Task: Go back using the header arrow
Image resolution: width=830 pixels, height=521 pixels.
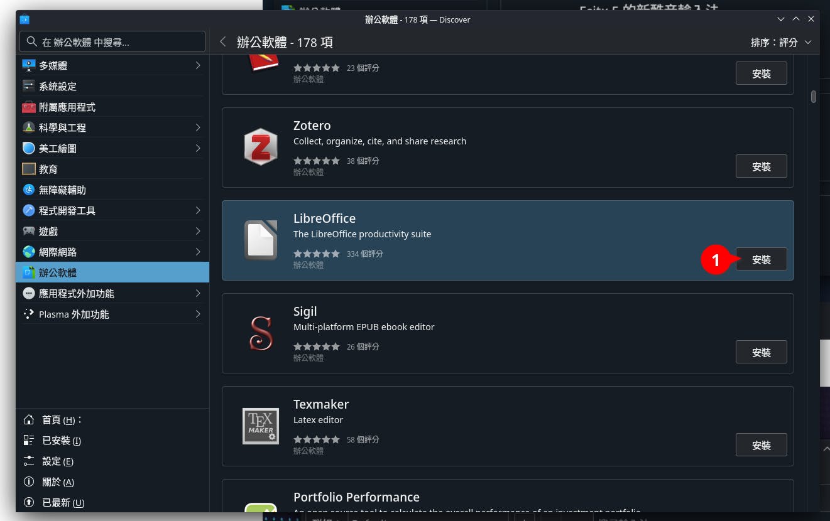Action: click(x=222, y=42)
